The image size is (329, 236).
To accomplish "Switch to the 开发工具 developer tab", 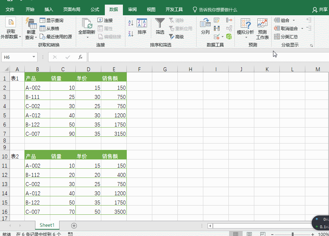I will click(x=174, y=10).
